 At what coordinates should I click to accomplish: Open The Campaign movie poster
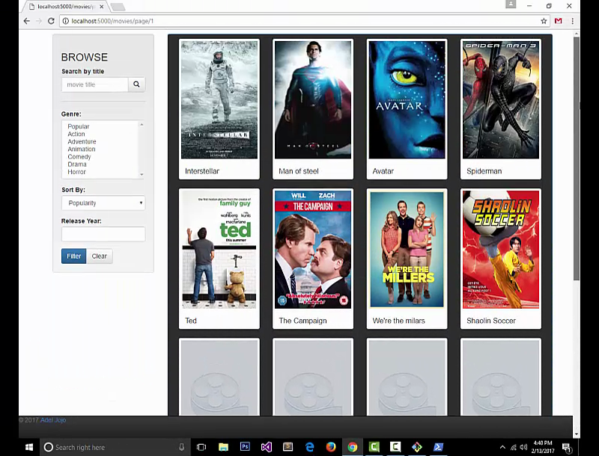click(x=313, y=250)
